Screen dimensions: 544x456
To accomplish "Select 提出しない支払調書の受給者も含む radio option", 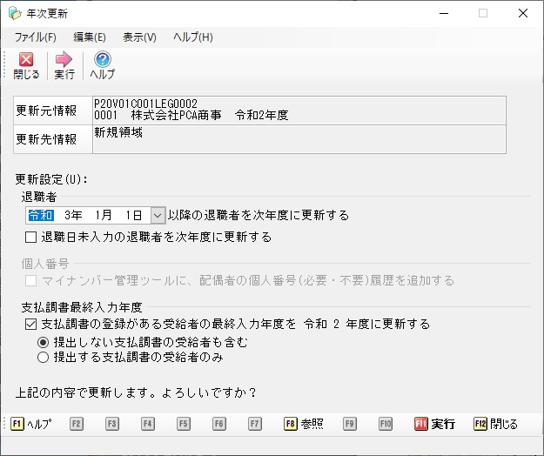I will 43,341.
